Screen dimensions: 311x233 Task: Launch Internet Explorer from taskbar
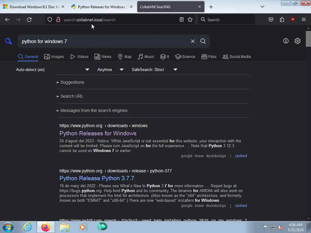[x=27, y=227]
